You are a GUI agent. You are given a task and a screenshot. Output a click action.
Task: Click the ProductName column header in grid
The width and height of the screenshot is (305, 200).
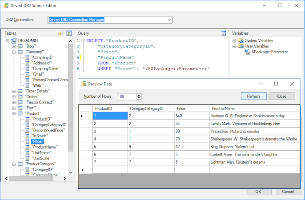click(222, 108)
